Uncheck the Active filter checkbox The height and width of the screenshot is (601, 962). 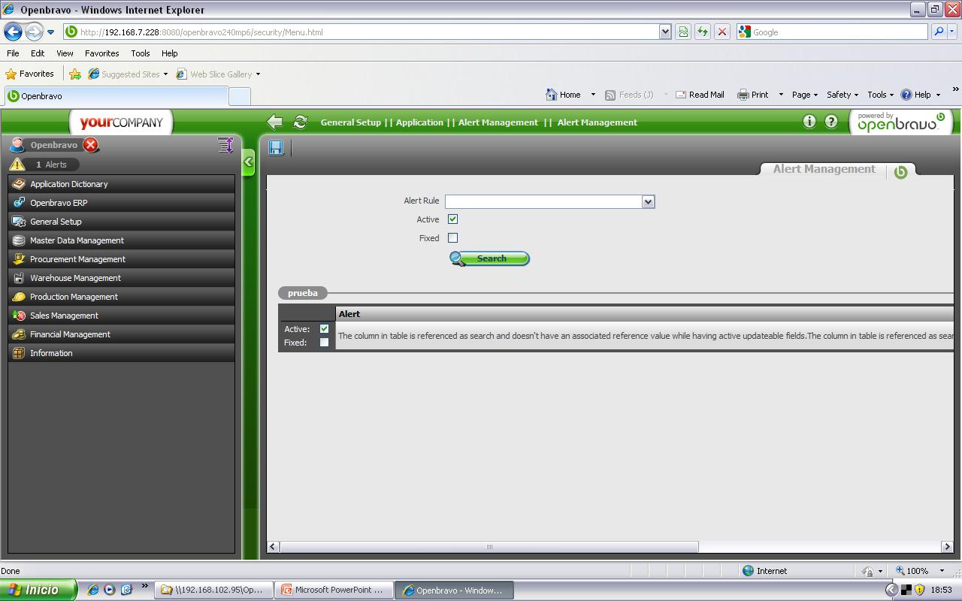click(452, 219)
